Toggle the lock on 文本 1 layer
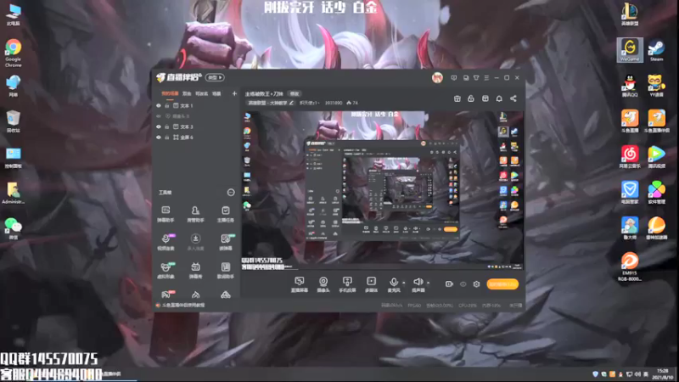 coord(166,105)
